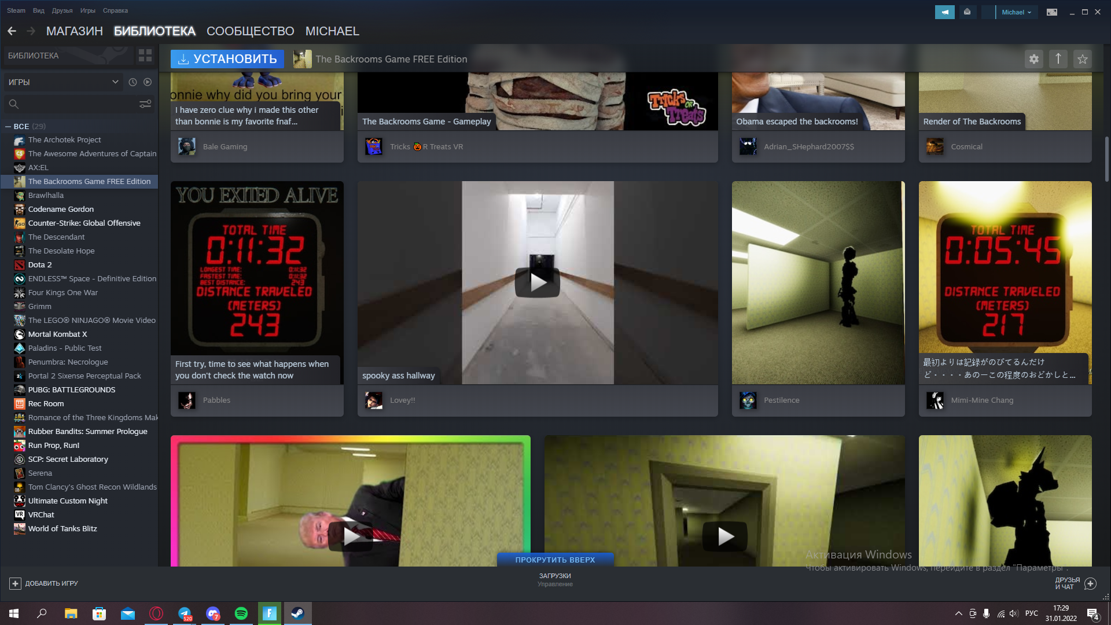
Task: Open Lovey!! author link
Action: pyautogui.click(x=403, y=400)
